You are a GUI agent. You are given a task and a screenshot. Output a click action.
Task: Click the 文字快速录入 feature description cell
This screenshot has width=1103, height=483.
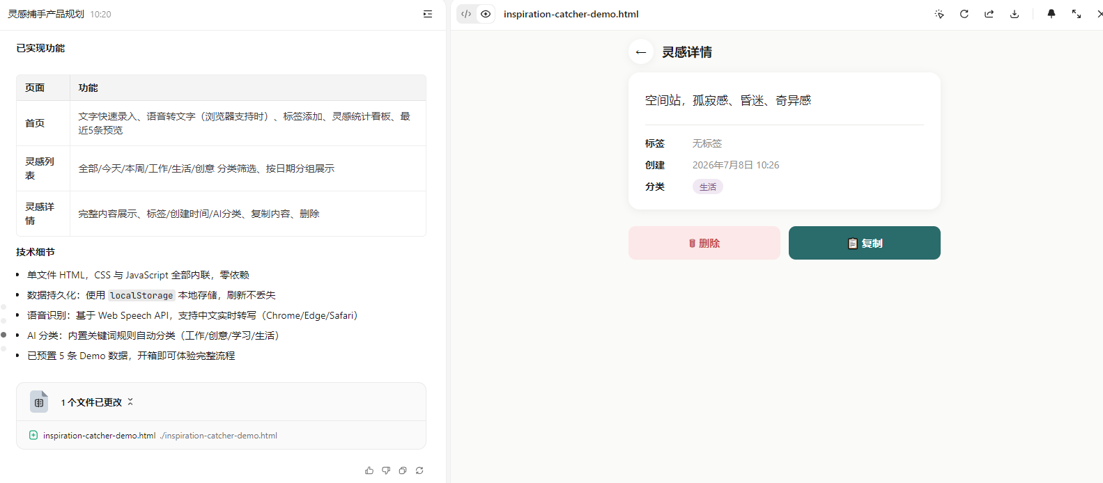(x=247, y=123)
